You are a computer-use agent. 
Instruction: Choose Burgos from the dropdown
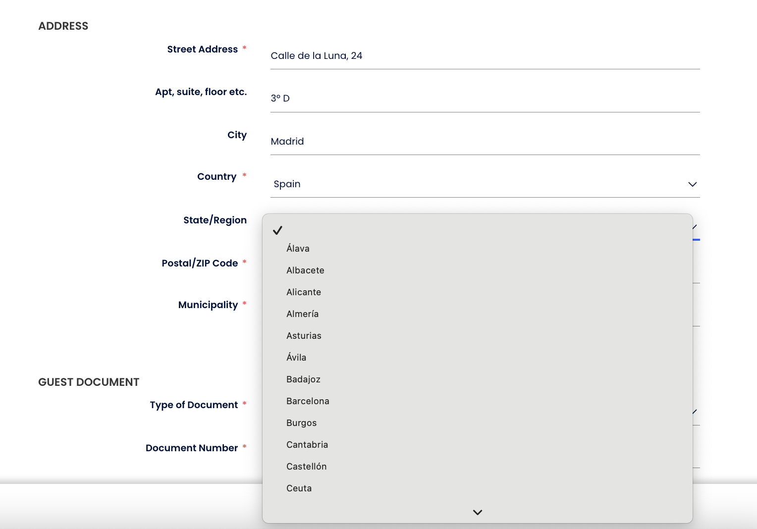point(301,423)
